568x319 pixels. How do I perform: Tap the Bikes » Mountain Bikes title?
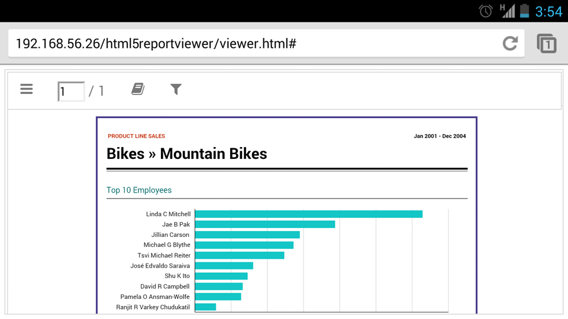pos(187,154)
